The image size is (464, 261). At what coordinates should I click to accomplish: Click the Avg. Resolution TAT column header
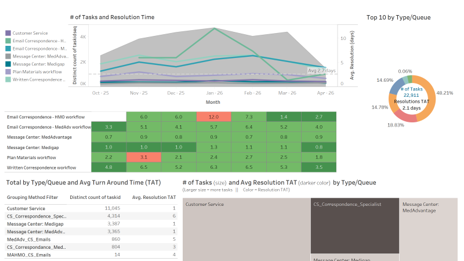click(x=154, y=197)
